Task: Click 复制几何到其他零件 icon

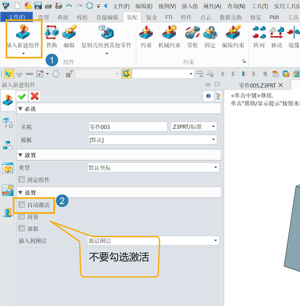Action: pyautogui.click(x=106, y=32)
